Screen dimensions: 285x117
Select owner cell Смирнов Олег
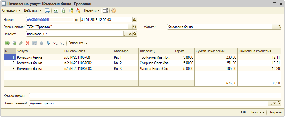156,63
